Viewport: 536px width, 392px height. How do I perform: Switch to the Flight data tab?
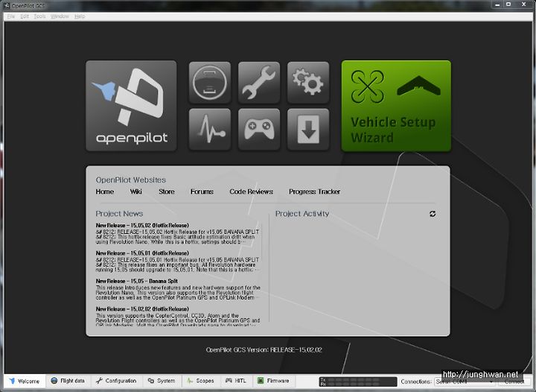pos(68,381)
